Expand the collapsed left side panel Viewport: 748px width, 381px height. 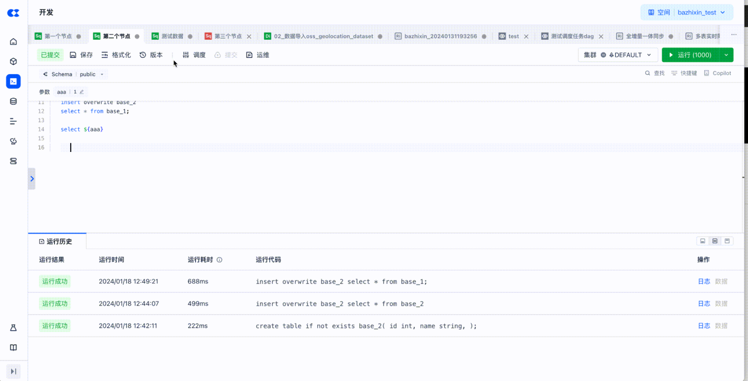[x=32, y=179]
